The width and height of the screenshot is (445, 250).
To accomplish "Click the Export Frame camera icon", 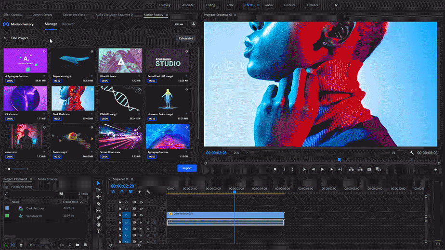I will click(369, 169).
